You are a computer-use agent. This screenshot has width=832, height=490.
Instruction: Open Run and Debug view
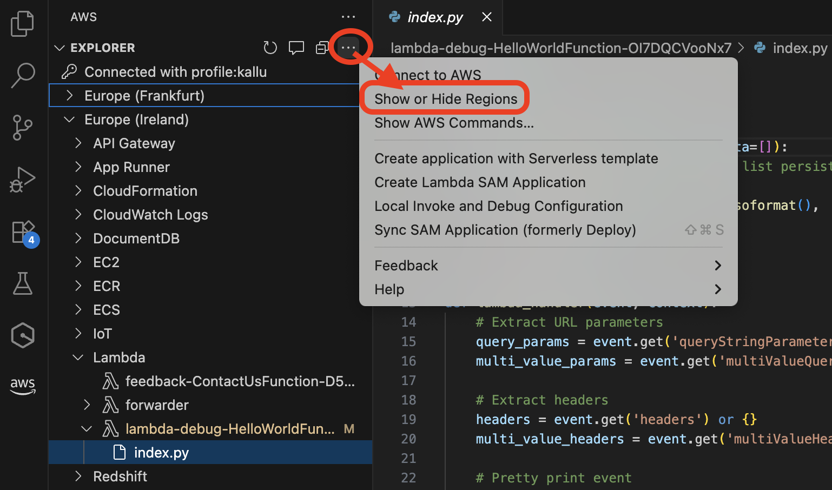(22, 180)
